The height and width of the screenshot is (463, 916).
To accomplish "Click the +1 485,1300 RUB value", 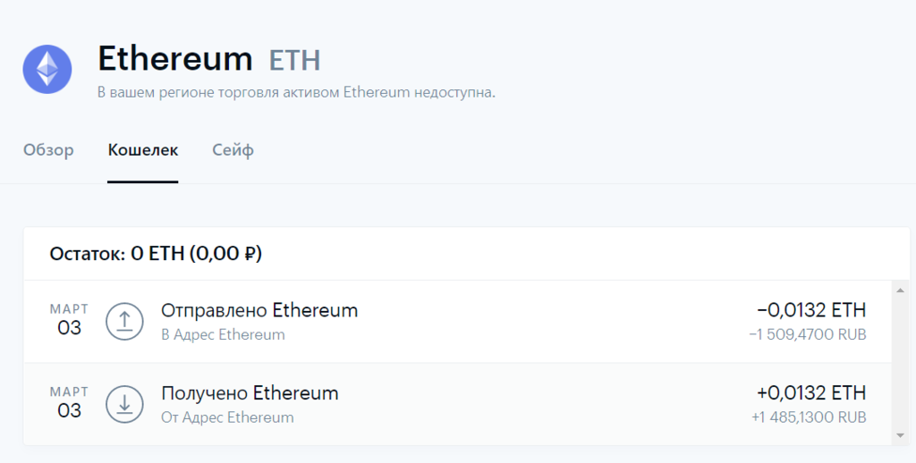I will click(809, 417).
